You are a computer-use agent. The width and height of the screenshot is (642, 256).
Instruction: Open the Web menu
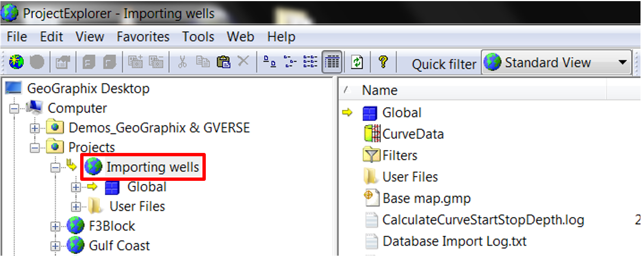[x=240, y=37]
